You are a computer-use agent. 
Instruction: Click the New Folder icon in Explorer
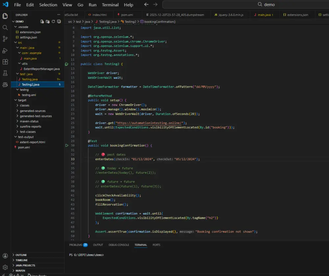48,21
